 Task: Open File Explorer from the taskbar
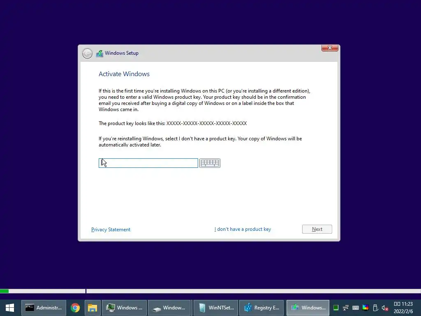93,308
